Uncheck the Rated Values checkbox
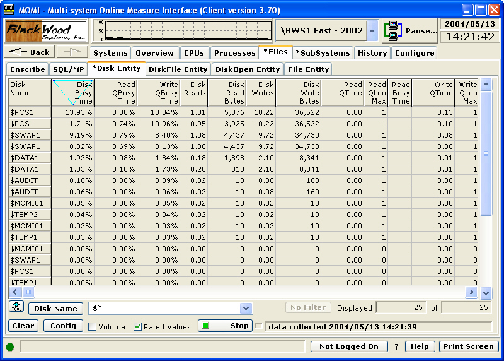 138,326
